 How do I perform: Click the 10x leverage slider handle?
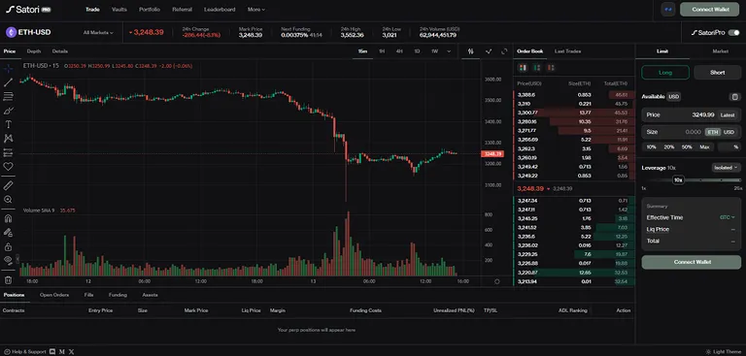678,180
